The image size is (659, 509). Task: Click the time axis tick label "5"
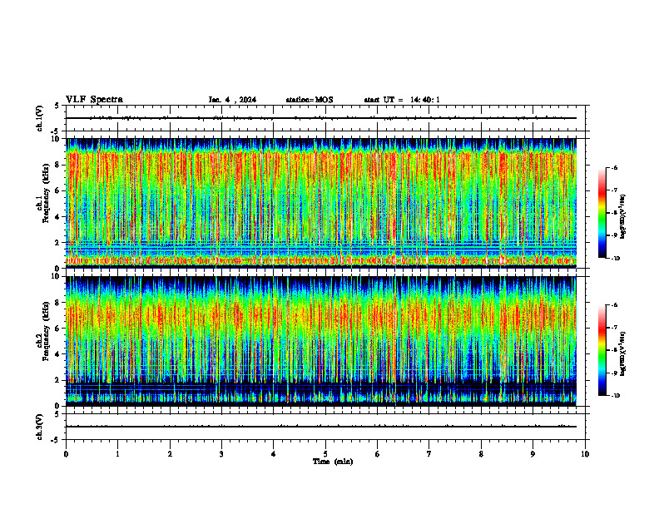point(325,454)
